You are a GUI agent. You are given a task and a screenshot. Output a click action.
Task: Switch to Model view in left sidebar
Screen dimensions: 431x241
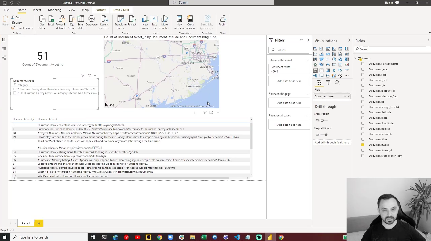tap(4, 58)
